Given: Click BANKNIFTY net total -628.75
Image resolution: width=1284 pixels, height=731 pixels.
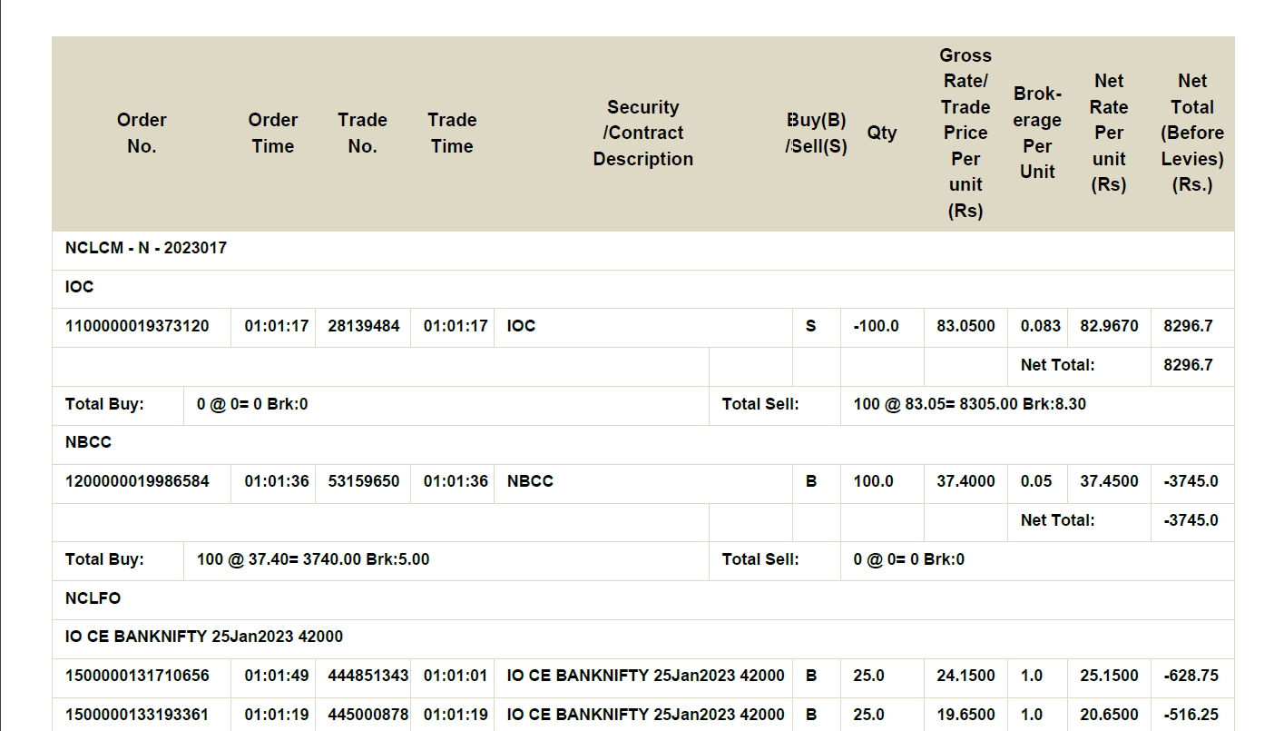Looking at the screenshot, I should click(1191, 676).
